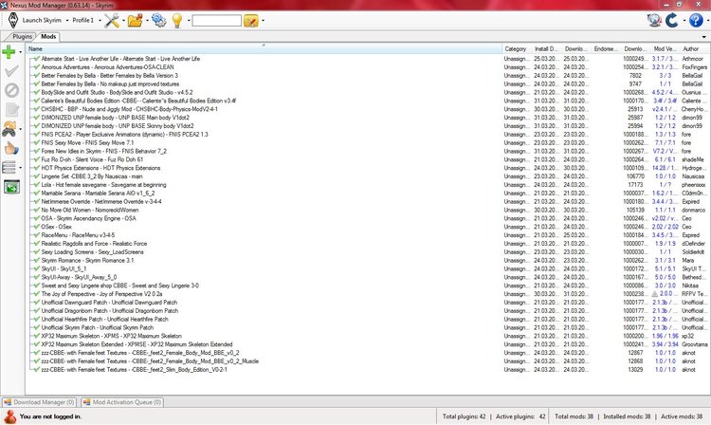The image size is (711, 425).
Task: Click the list view switch icon in sidebar
Action: coord(9,167)
